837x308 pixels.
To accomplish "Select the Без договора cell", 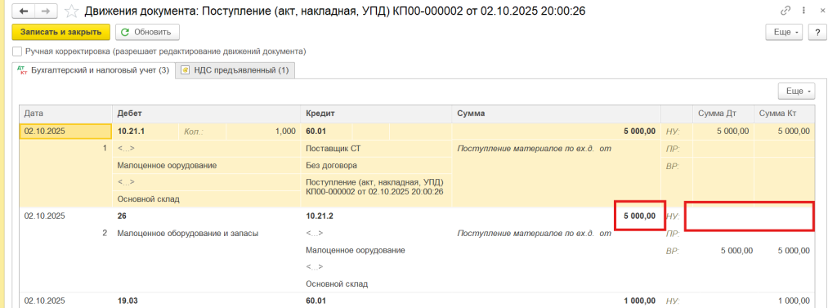I will [x=376, y=166].
